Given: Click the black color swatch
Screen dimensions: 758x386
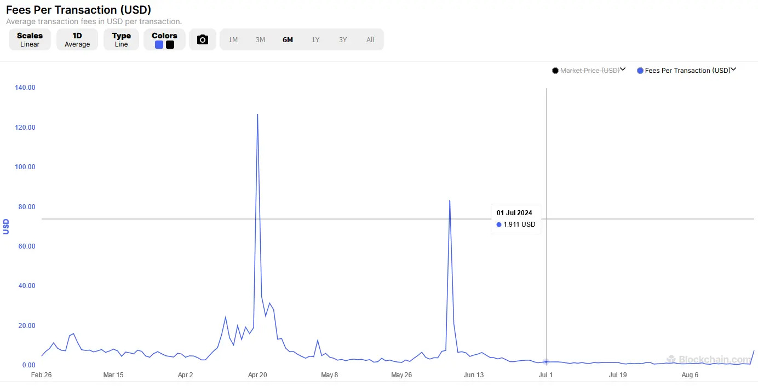Looking at the screenshot, I should 170,45.
